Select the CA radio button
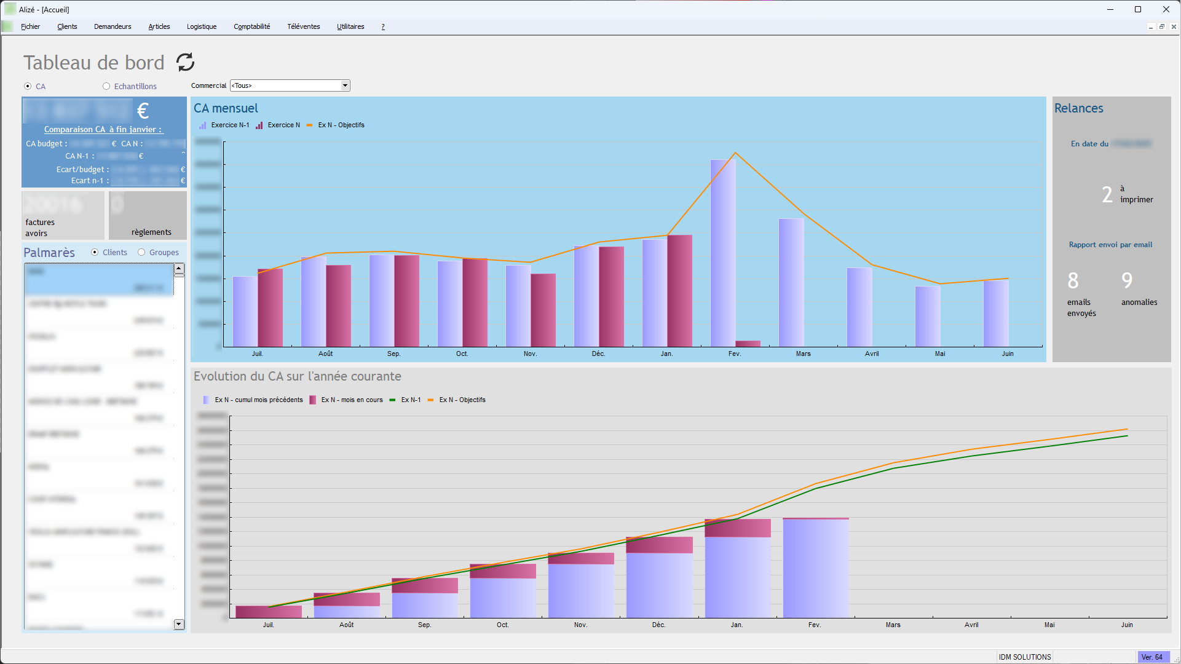The height and width of the screenshot is (664, 1181). [28, 86]
